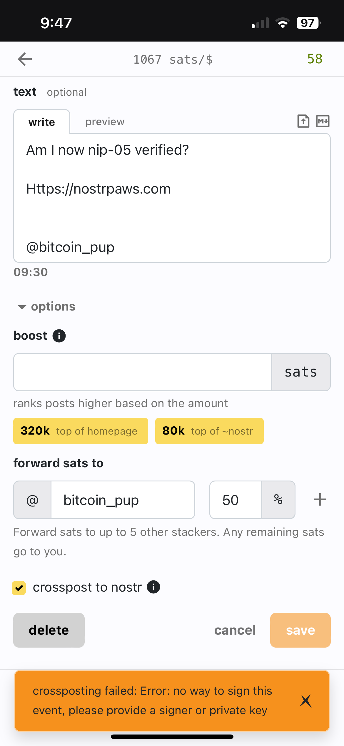
Task: Click the 1067 sats/$ price ticker
Action: pos(173,60)
